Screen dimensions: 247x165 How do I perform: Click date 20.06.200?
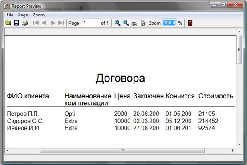click(x=146, y=114)
